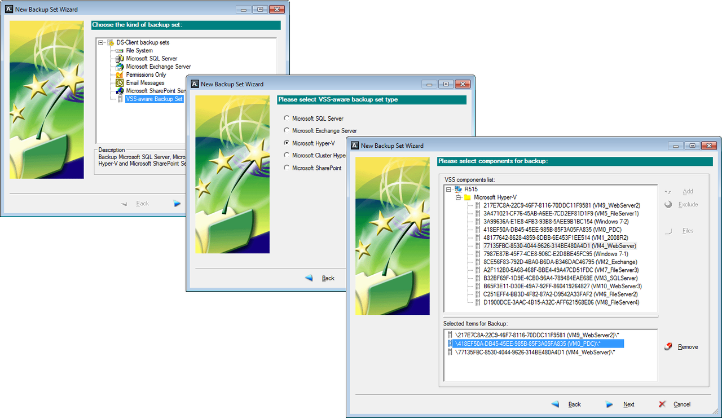Select Microsoft SharePoint radio button

coord(287,168)
